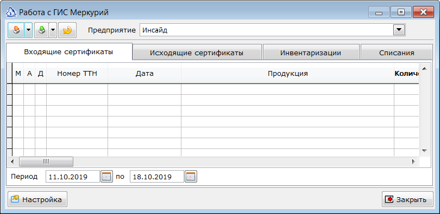Close the window with the red X
Viewport: 440px width, 214px height.
coord(424,12)
